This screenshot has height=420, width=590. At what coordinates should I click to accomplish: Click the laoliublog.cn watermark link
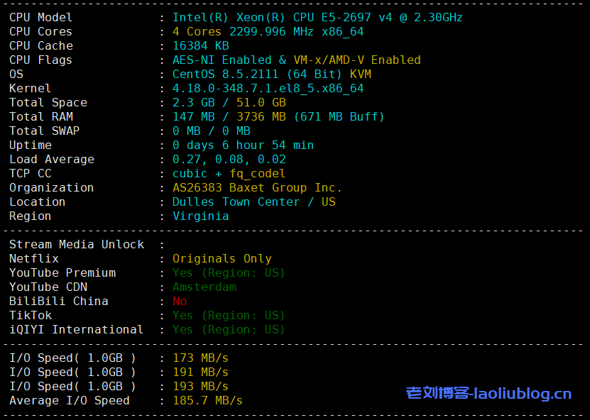pos(488,393)
